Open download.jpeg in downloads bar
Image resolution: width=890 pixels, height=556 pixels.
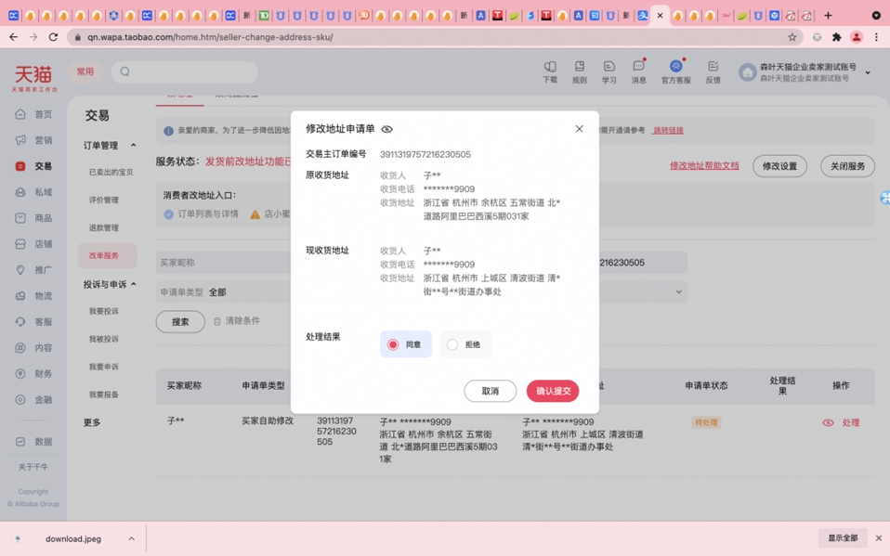point(72,538)
